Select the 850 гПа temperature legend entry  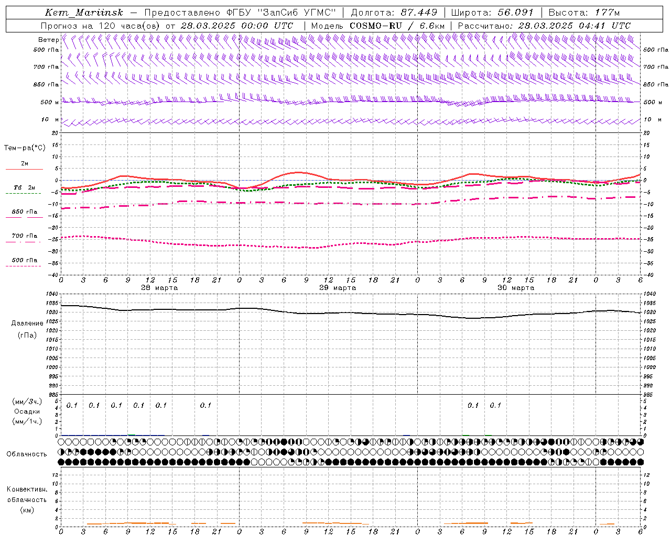[25, 212]
